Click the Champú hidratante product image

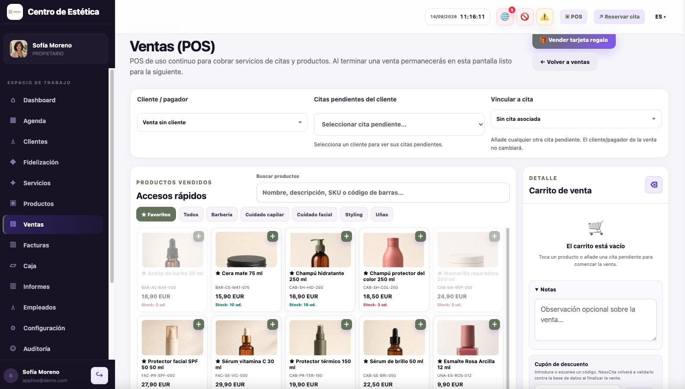tap(320, 250)
